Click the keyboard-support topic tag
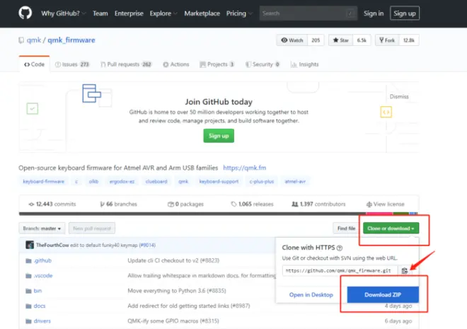467x329 pixels. (x=219, y=181)
